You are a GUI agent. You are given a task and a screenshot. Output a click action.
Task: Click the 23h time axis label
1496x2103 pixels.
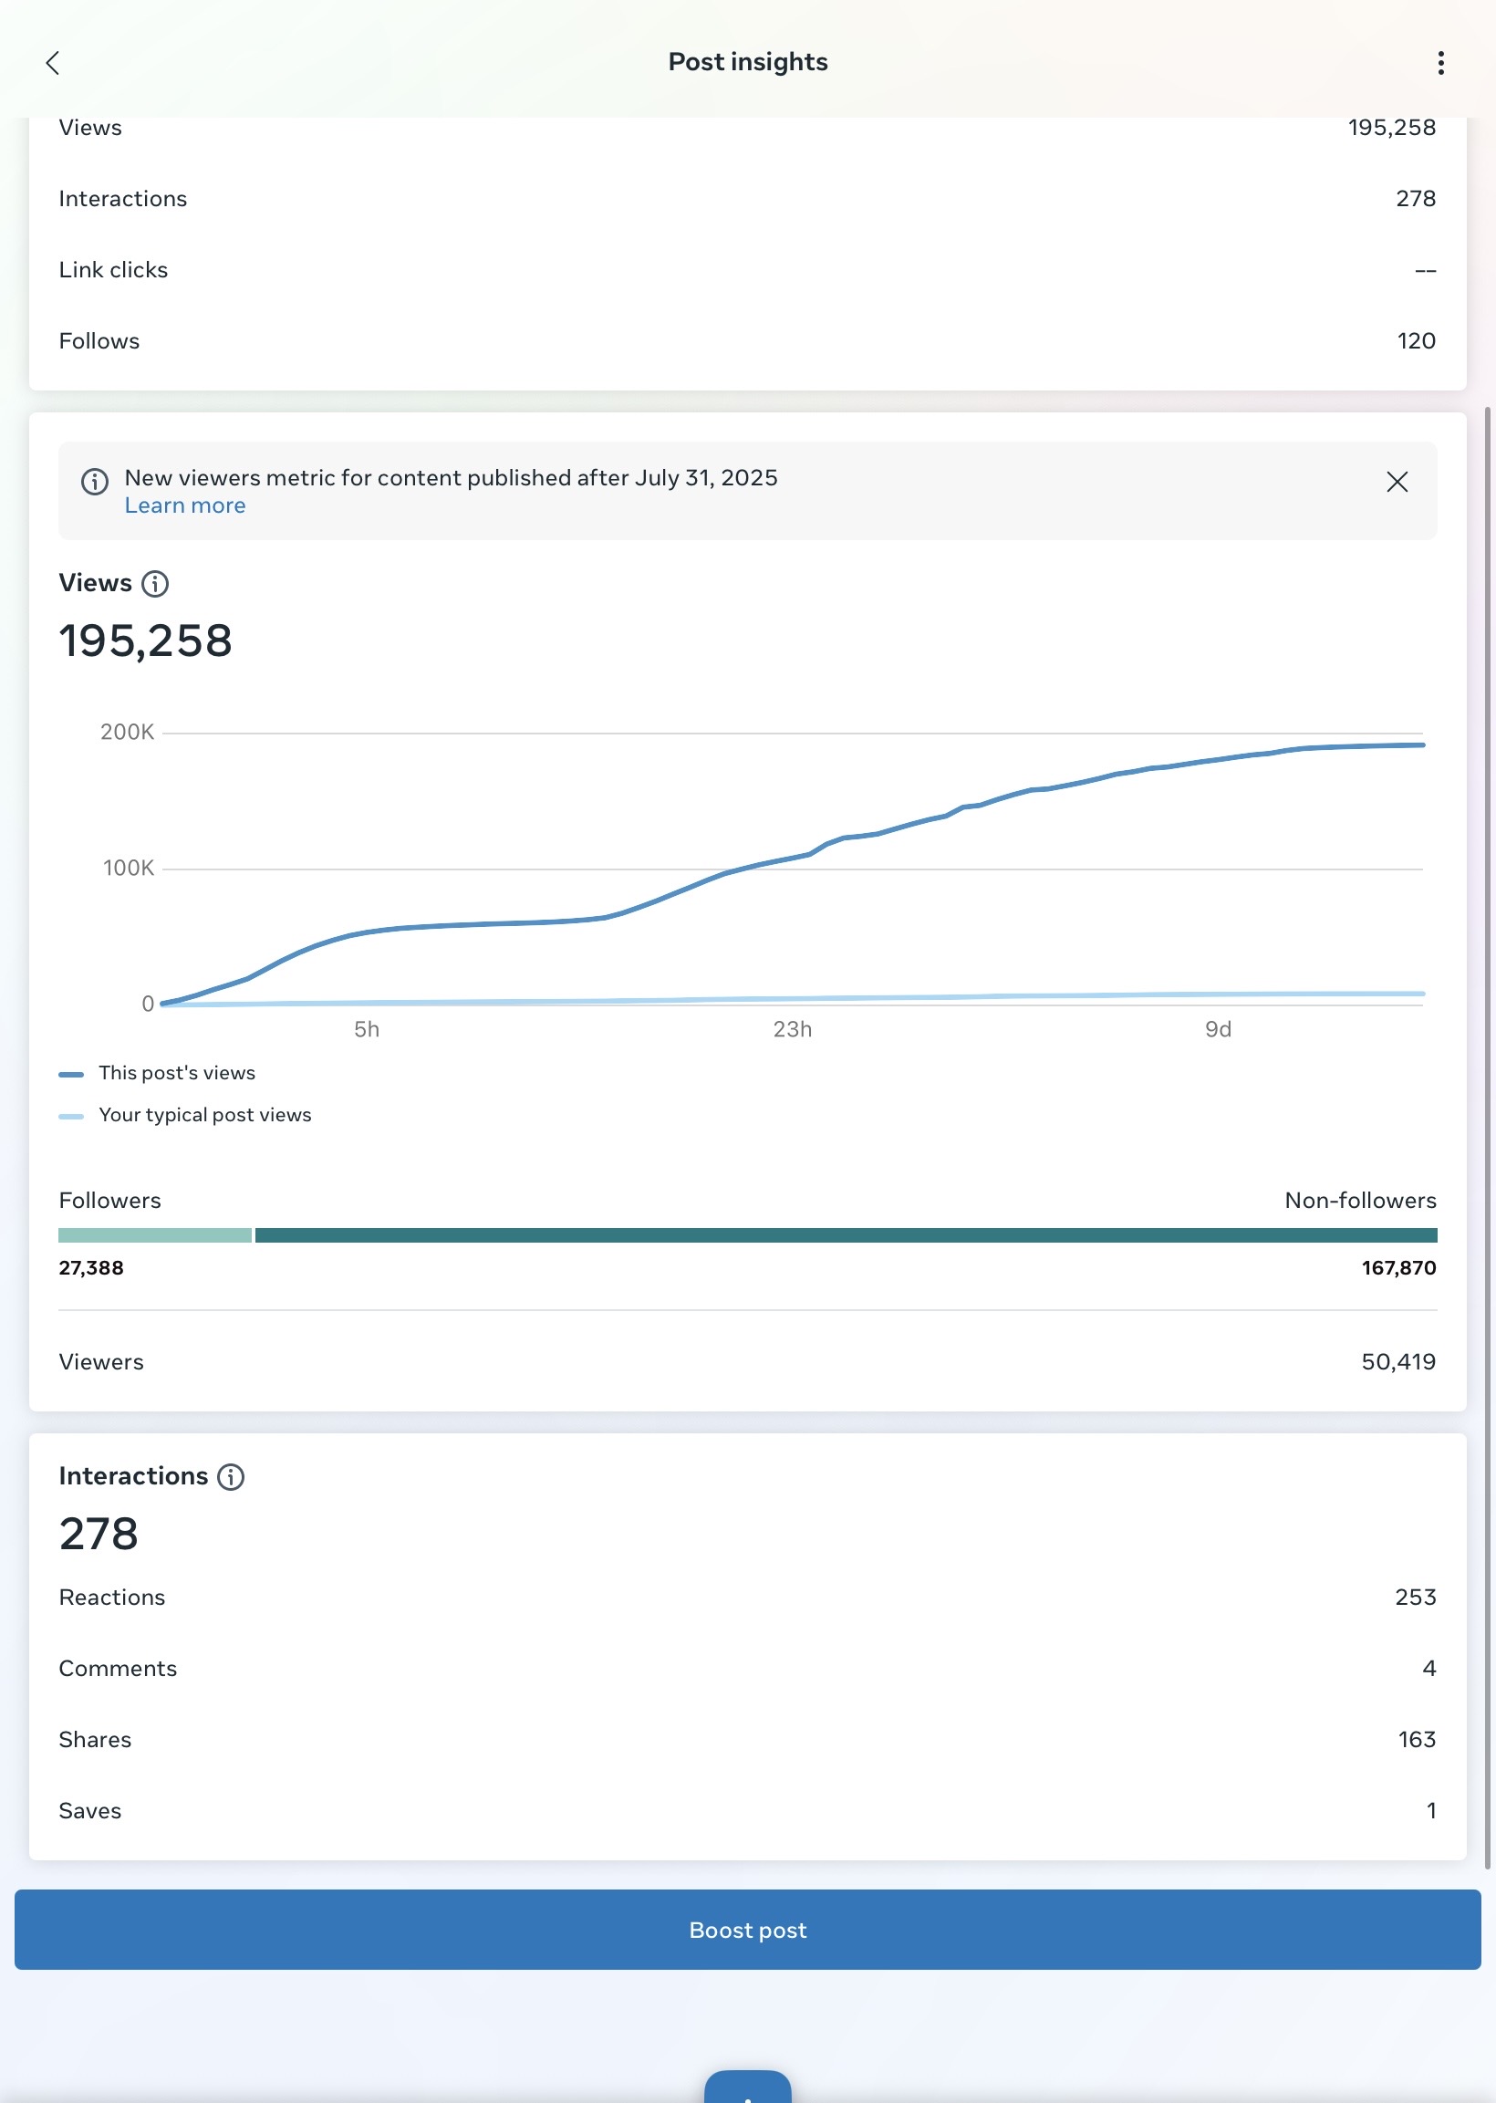792,1029
